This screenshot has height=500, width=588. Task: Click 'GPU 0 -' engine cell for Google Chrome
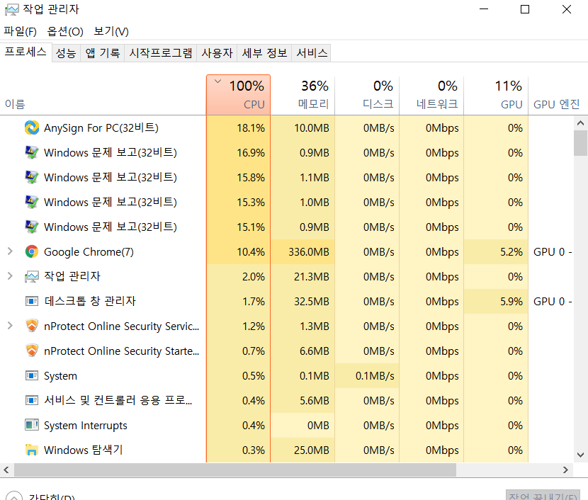(x=553, y=252)
